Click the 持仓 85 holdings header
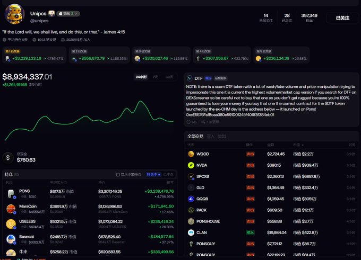Screen dimensions: 361x260 click(12, 175)
